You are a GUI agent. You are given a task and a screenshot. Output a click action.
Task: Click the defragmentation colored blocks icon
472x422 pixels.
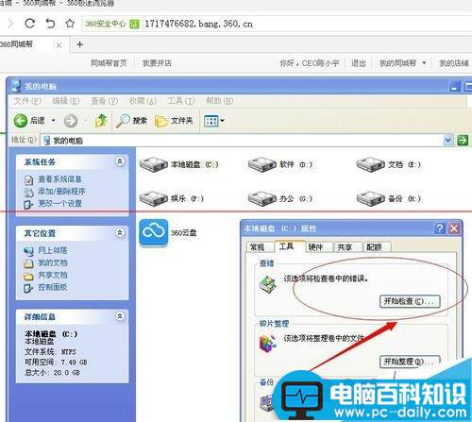(x=267, y=343)
